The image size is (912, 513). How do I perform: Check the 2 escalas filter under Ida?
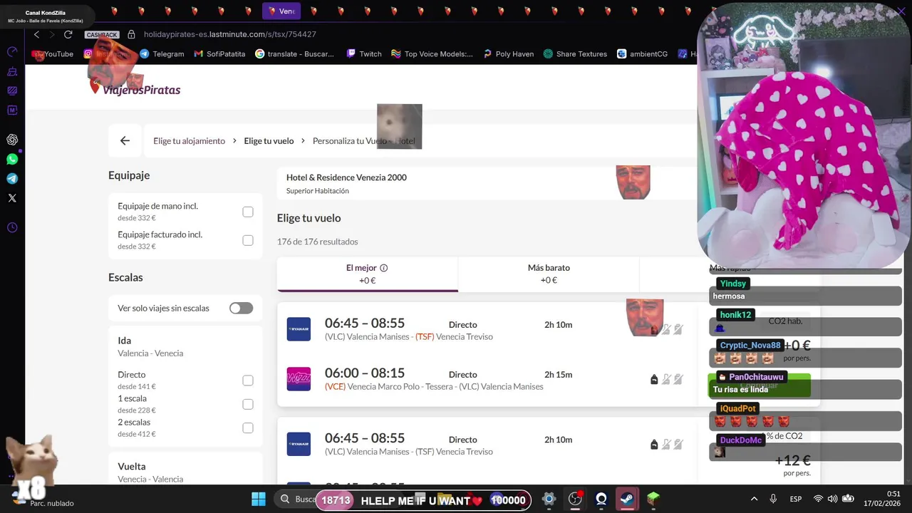click(x=248, y=428)
